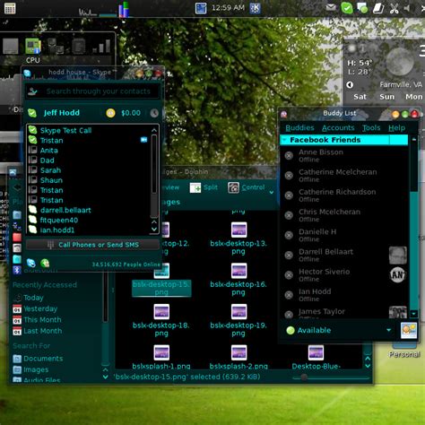Open the mail envelope tray icon
Viewport: 425px width, 425px height.
[331, 7]
